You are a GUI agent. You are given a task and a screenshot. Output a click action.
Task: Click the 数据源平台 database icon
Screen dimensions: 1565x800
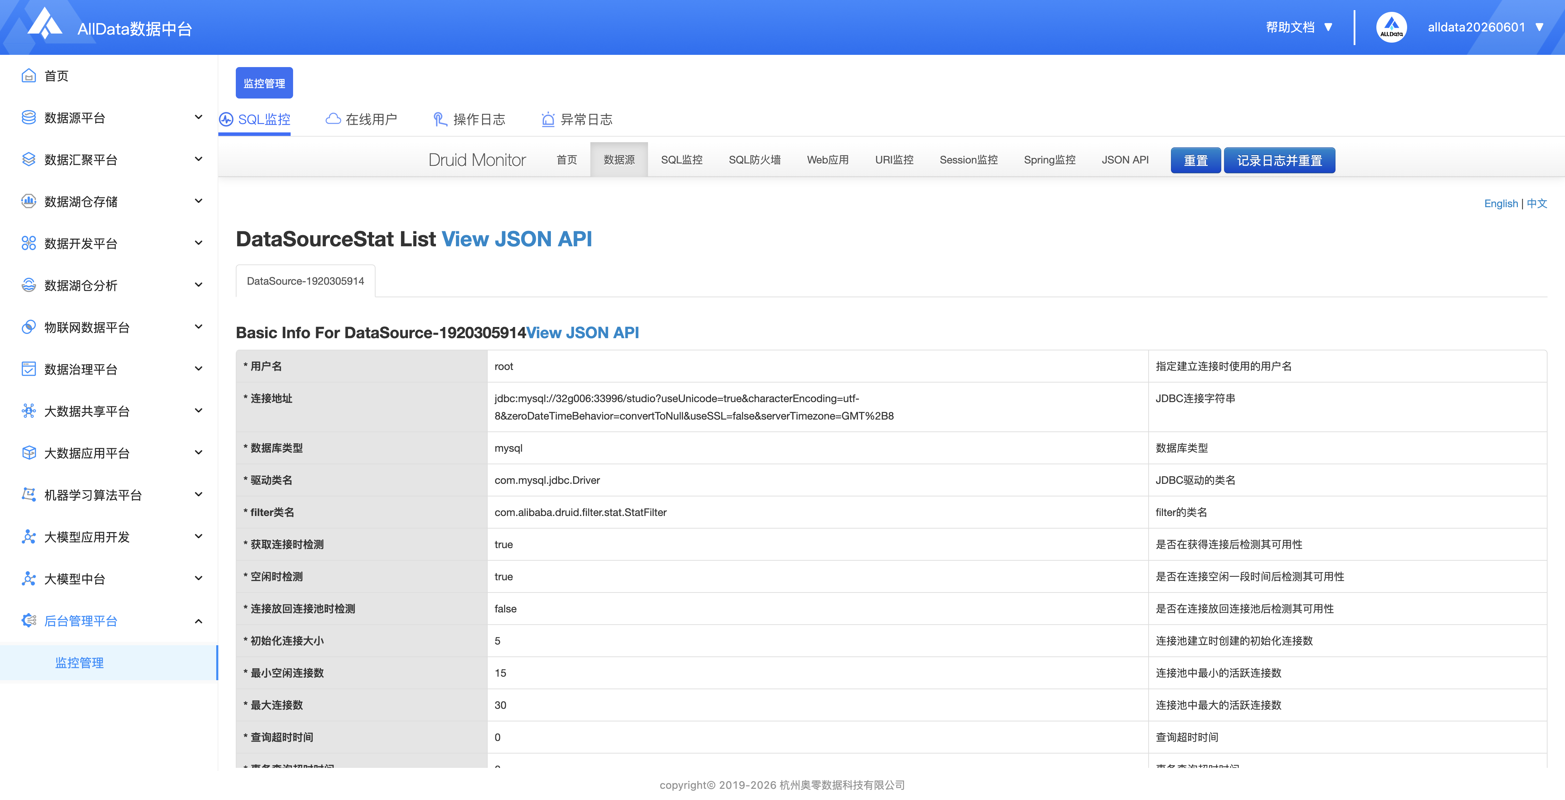tap(29, 118)
